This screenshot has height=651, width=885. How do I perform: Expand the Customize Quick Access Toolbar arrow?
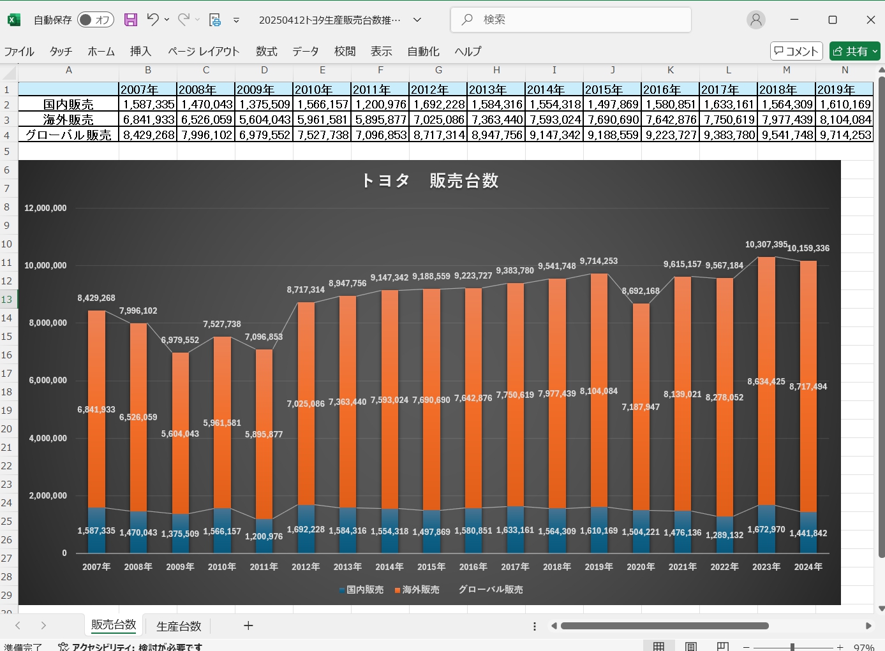click(x=236, y=20)
